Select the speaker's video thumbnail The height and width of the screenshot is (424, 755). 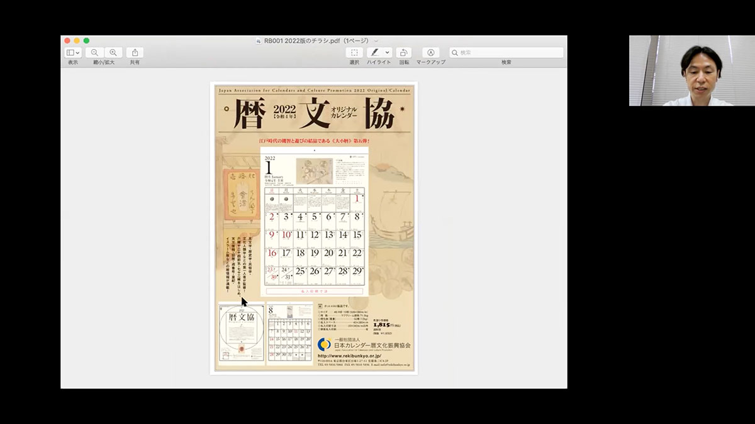691,70
